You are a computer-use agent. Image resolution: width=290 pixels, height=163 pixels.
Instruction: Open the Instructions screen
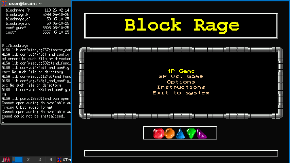click(x=181, y=87)
